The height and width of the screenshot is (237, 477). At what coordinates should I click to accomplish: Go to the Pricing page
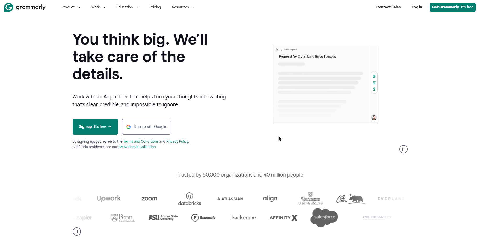[x=155, y=7]
